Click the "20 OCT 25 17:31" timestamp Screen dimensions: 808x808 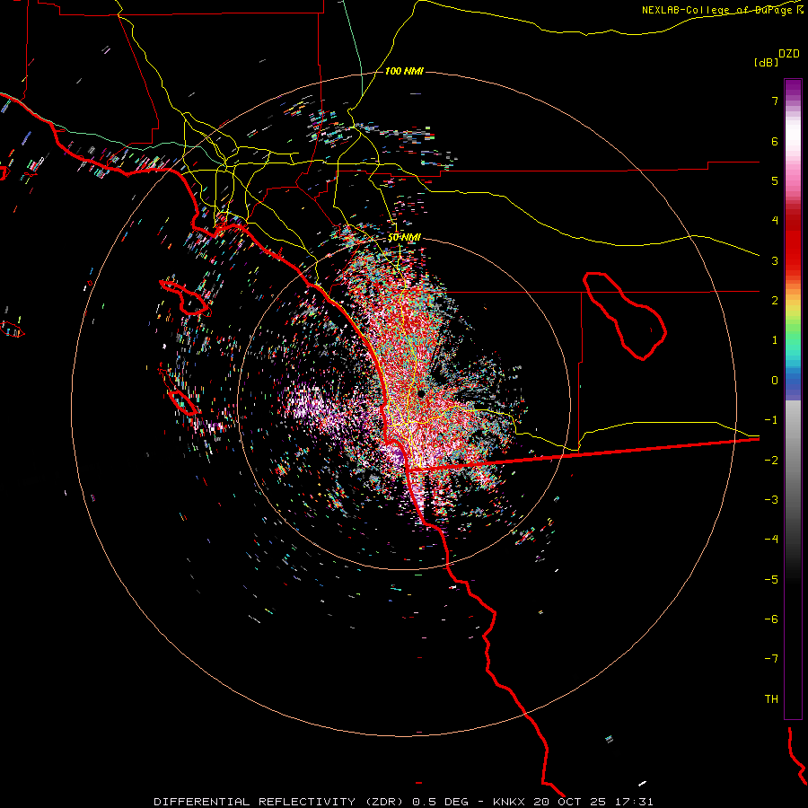[x=593, y=802]
